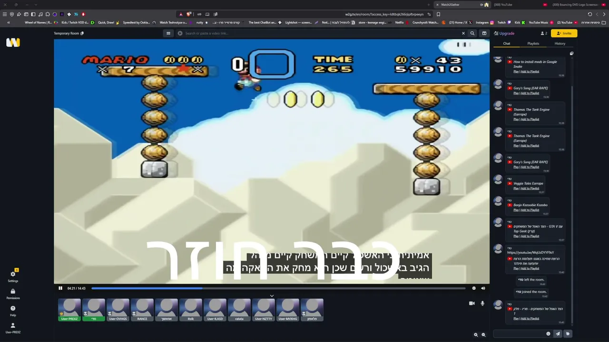The width and height of the screenshot is (609, 342).
Task: Zoom in the user avatars
Action: [x=476, y=335]
